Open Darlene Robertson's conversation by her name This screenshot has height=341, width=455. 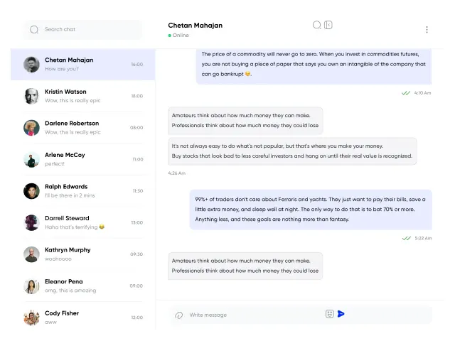72,123
